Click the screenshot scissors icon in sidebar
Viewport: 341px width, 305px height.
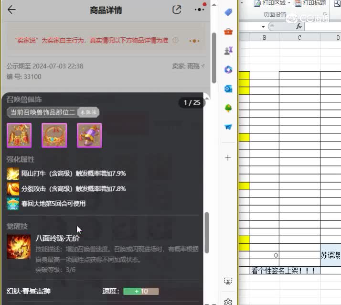click(x=228, y=281)
